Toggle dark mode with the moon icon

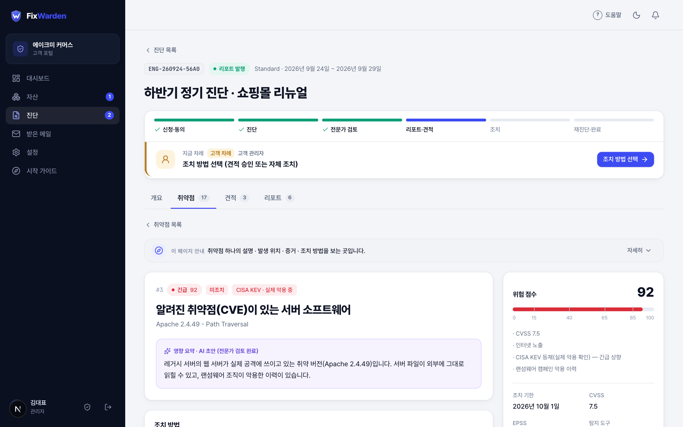637,15
